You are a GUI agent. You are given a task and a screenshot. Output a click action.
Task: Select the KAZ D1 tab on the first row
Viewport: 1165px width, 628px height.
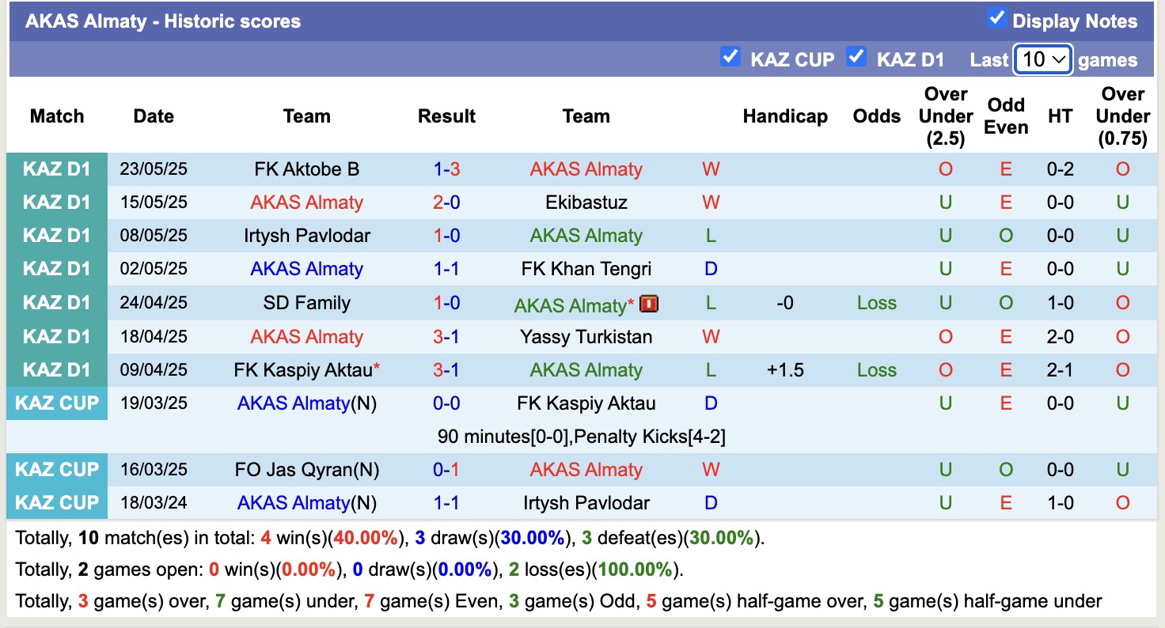(x=56, y=168)
